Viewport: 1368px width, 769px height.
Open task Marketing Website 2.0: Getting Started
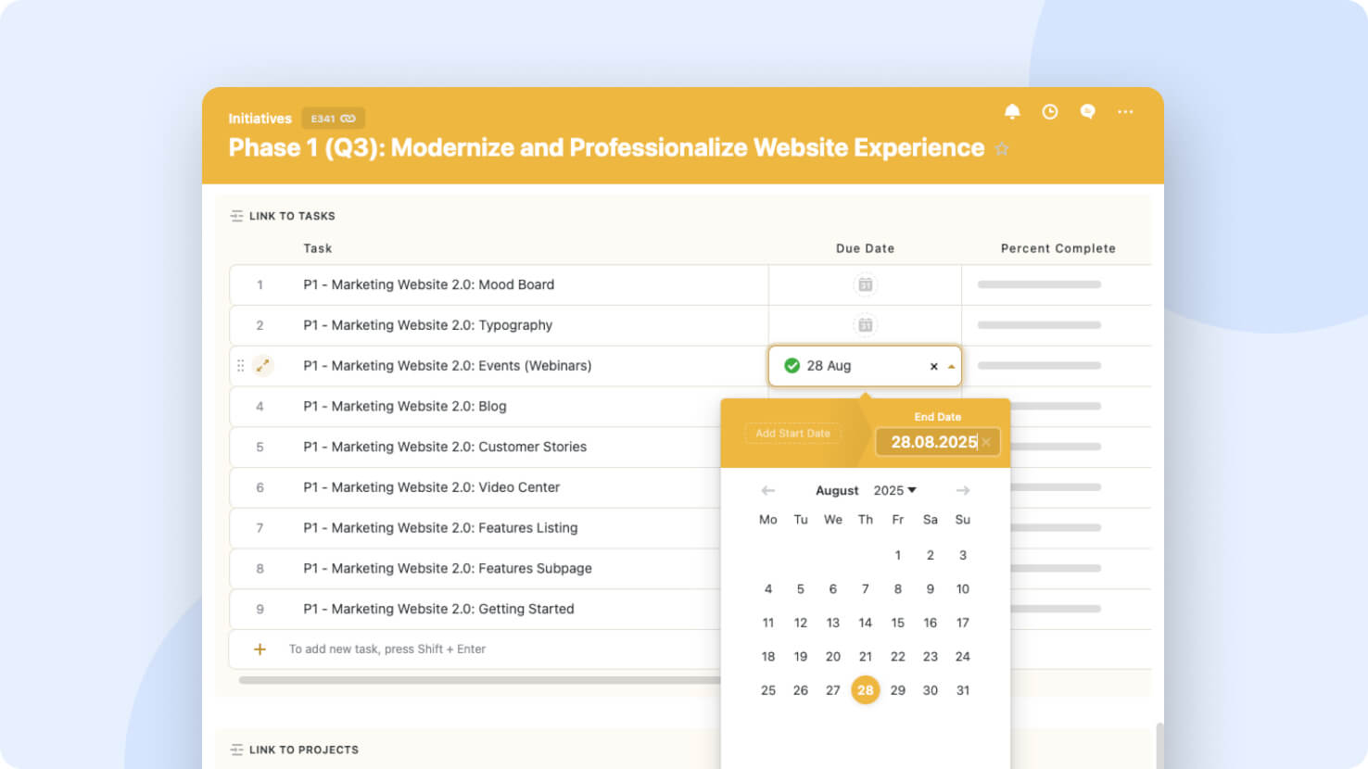click(x=438, y=609)
